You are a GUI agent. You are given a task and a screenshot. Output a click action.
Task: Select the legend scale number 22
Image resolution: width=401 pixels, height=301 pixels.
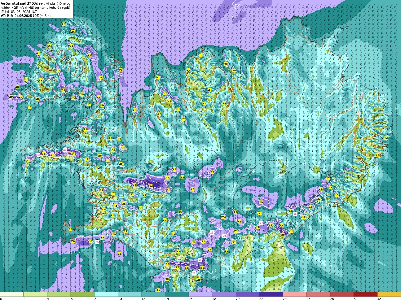point(261,299)
